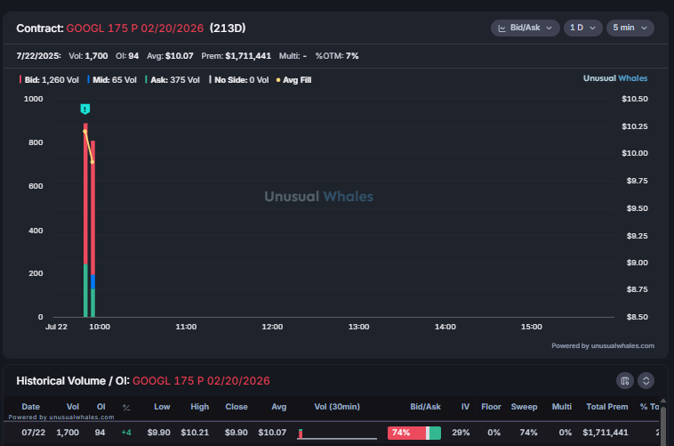Open Powered by unusualwhales.com link below chart
The height and width of the screenshot is (446, 674).
click(603, 345)
